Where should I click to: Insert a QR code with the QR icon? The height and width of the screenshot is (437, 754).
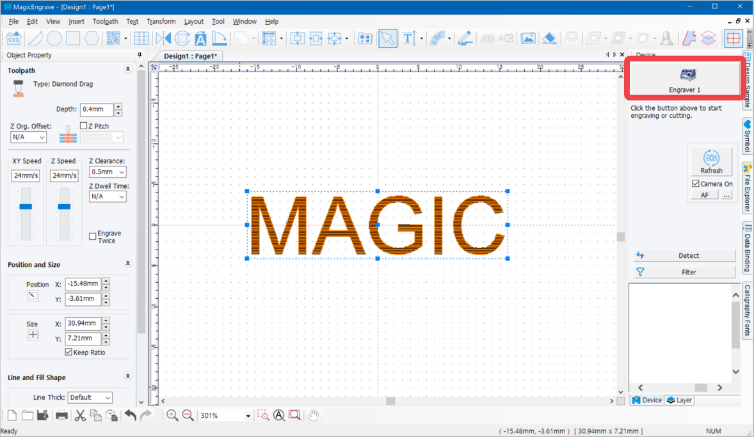(x=113, y=38)
